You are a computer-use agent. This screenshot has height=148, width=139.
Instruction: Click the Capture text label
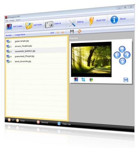coord(57,24)
